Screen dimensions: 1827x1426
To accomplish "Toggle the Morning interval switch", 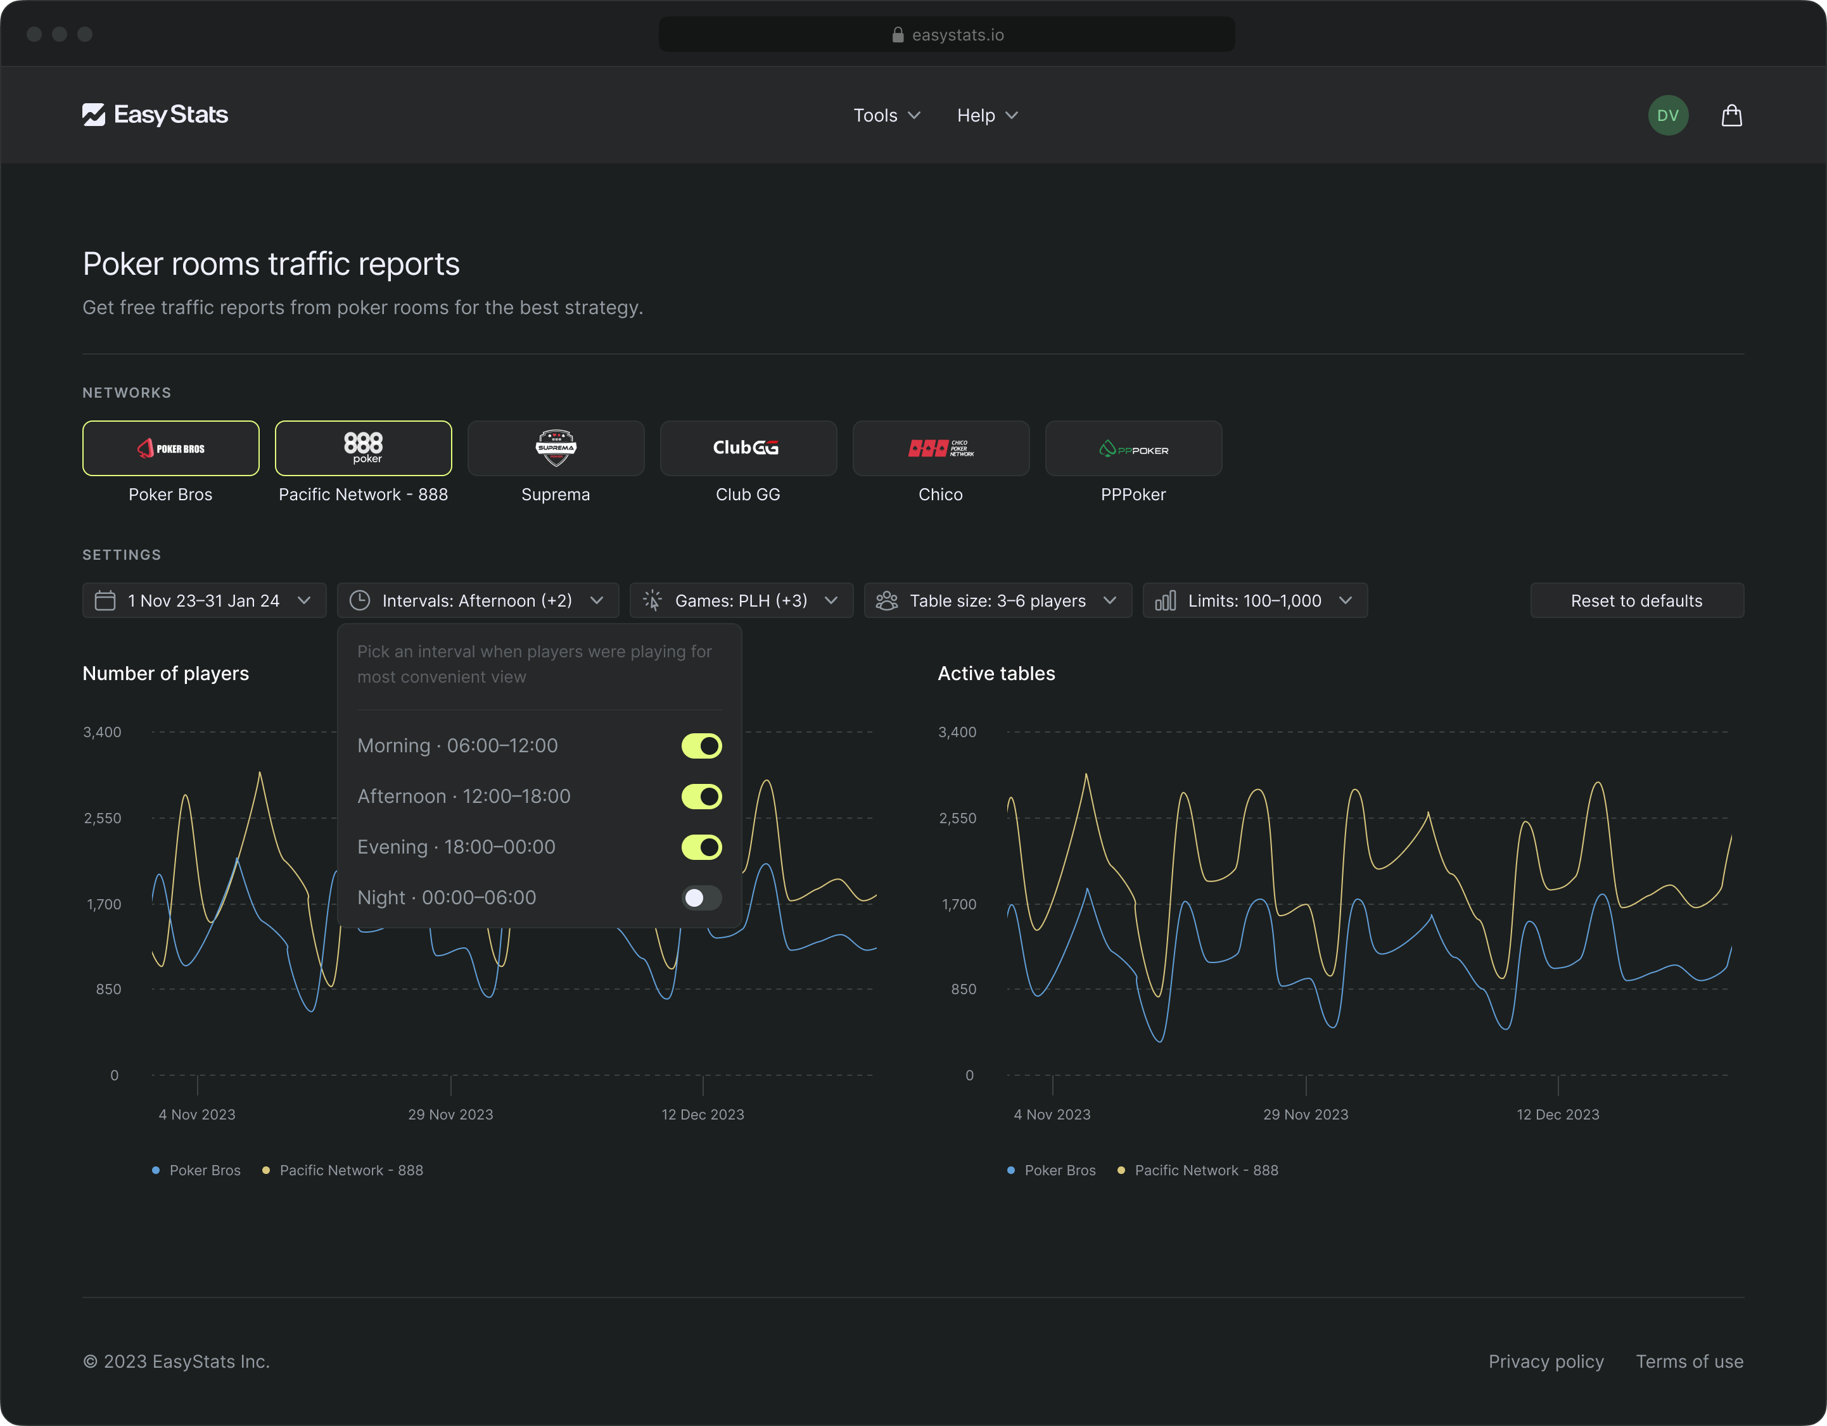I will tap(700, 746).
